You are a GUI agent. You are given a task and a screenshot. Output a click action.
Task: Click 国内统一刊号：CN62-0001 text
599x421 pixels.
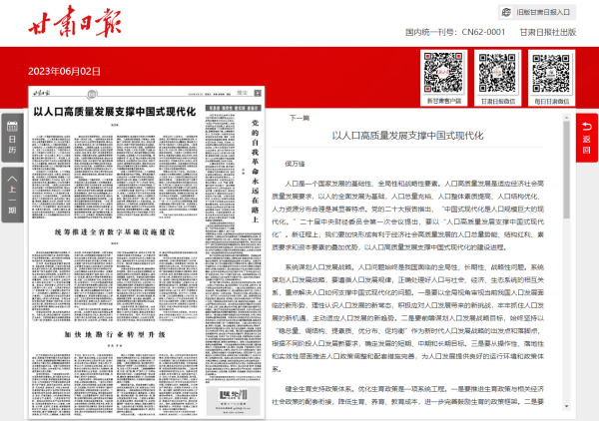(455, 32)
